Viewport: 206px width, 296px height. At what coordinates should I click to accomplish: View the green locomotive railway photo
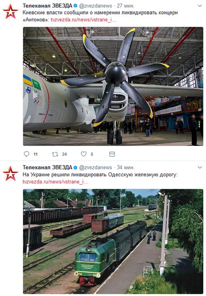[x=113, y=241]
